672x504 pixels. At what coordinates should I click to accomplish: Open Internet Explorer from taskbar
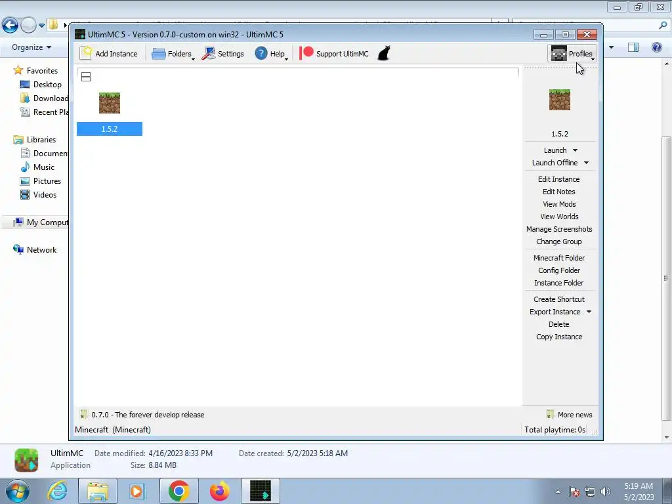(57, 491)
